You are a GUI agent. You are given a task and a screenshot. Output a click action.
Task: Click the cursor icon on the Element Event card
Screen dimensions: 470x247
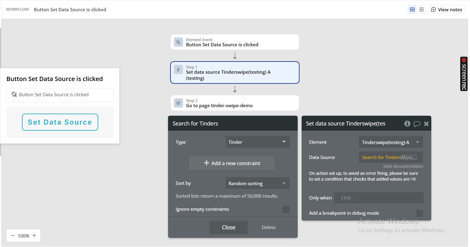pyautogui.click(x=178, y=42)
